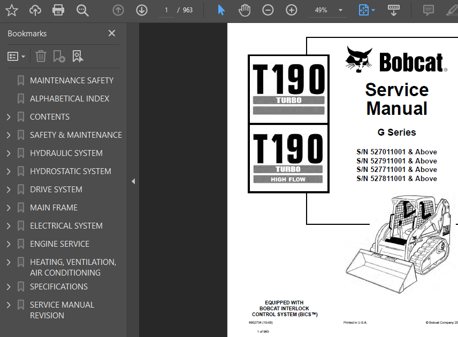
Task: Expand the HYDRAULIC SYSTEM bookmark
Action: (9, 153)
